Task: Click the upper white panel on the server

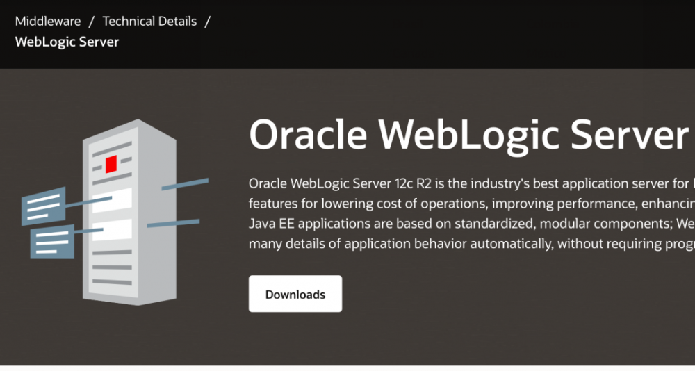Action: pos(112,199)
